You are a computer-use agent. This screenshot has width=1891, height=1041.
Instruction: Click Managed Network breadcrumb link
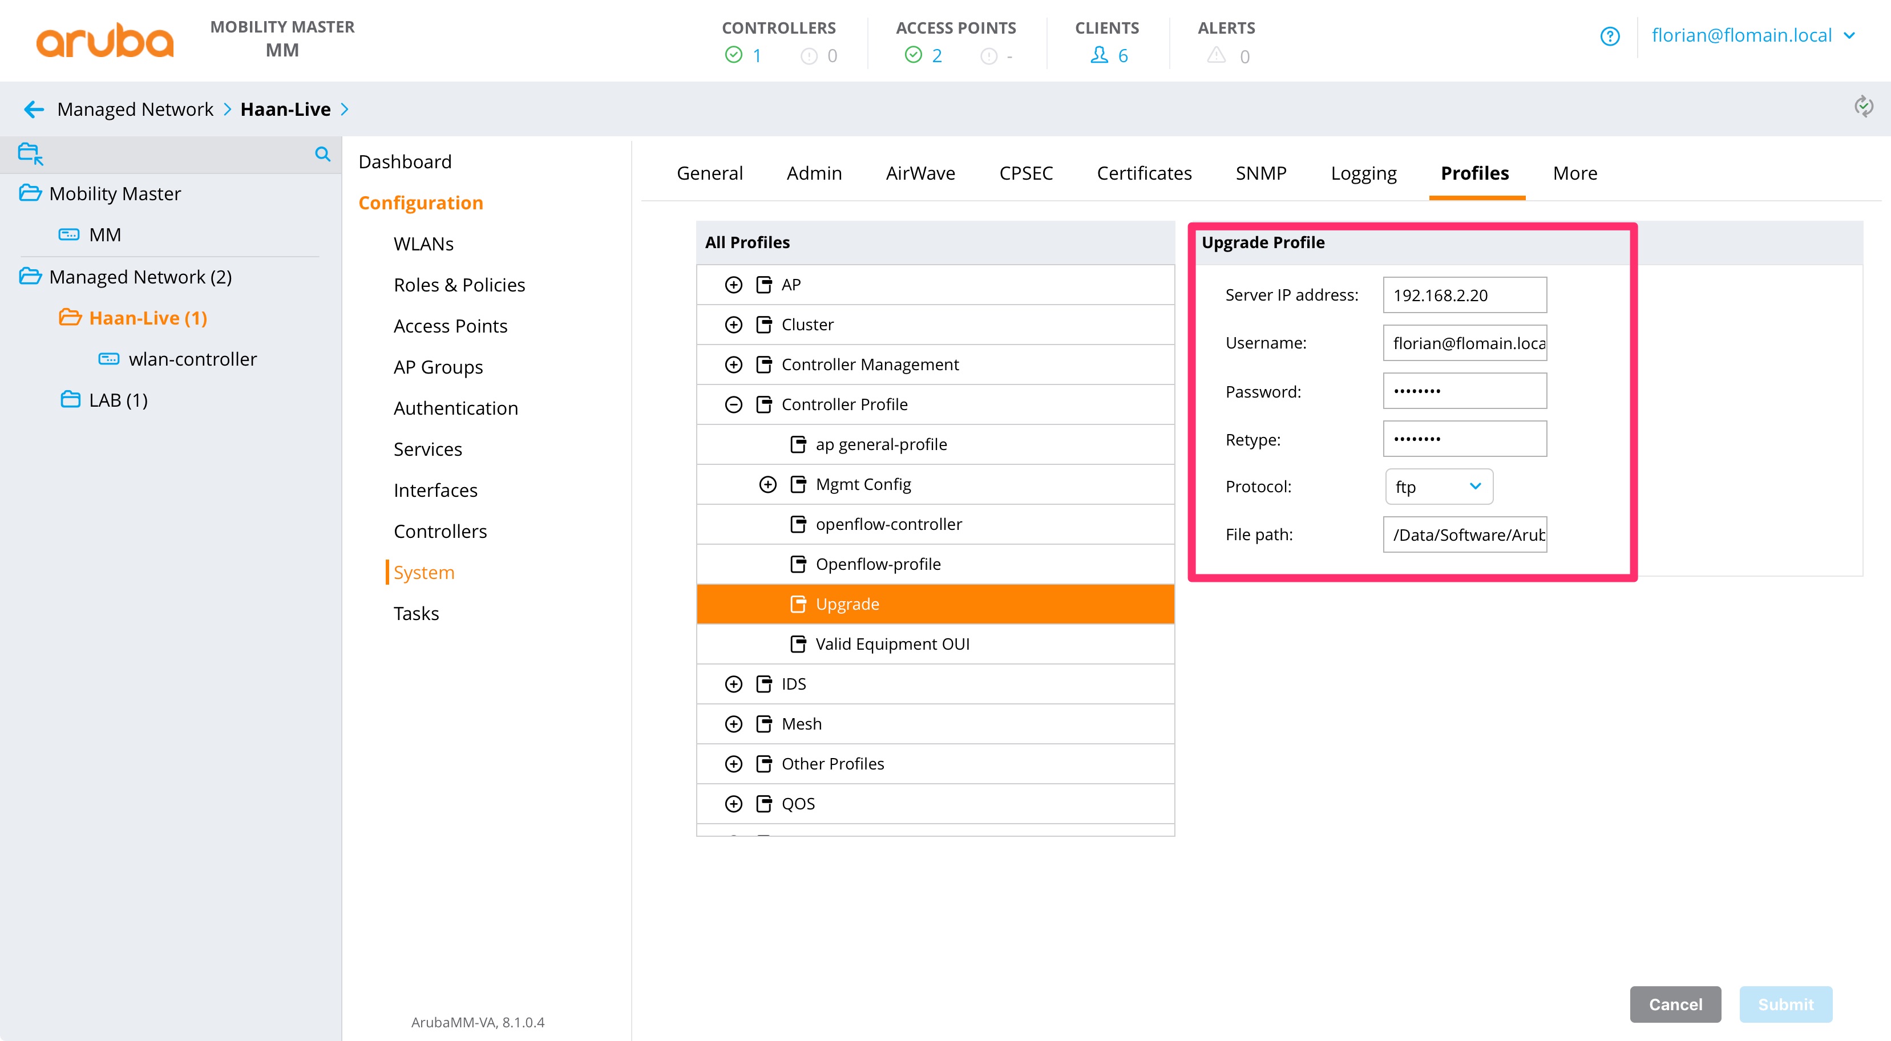point(135,110)
